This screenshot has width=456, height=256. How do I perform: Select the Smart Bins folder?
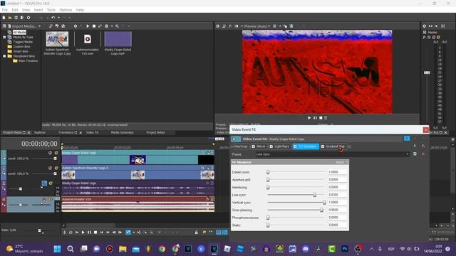tap(21, 51)
